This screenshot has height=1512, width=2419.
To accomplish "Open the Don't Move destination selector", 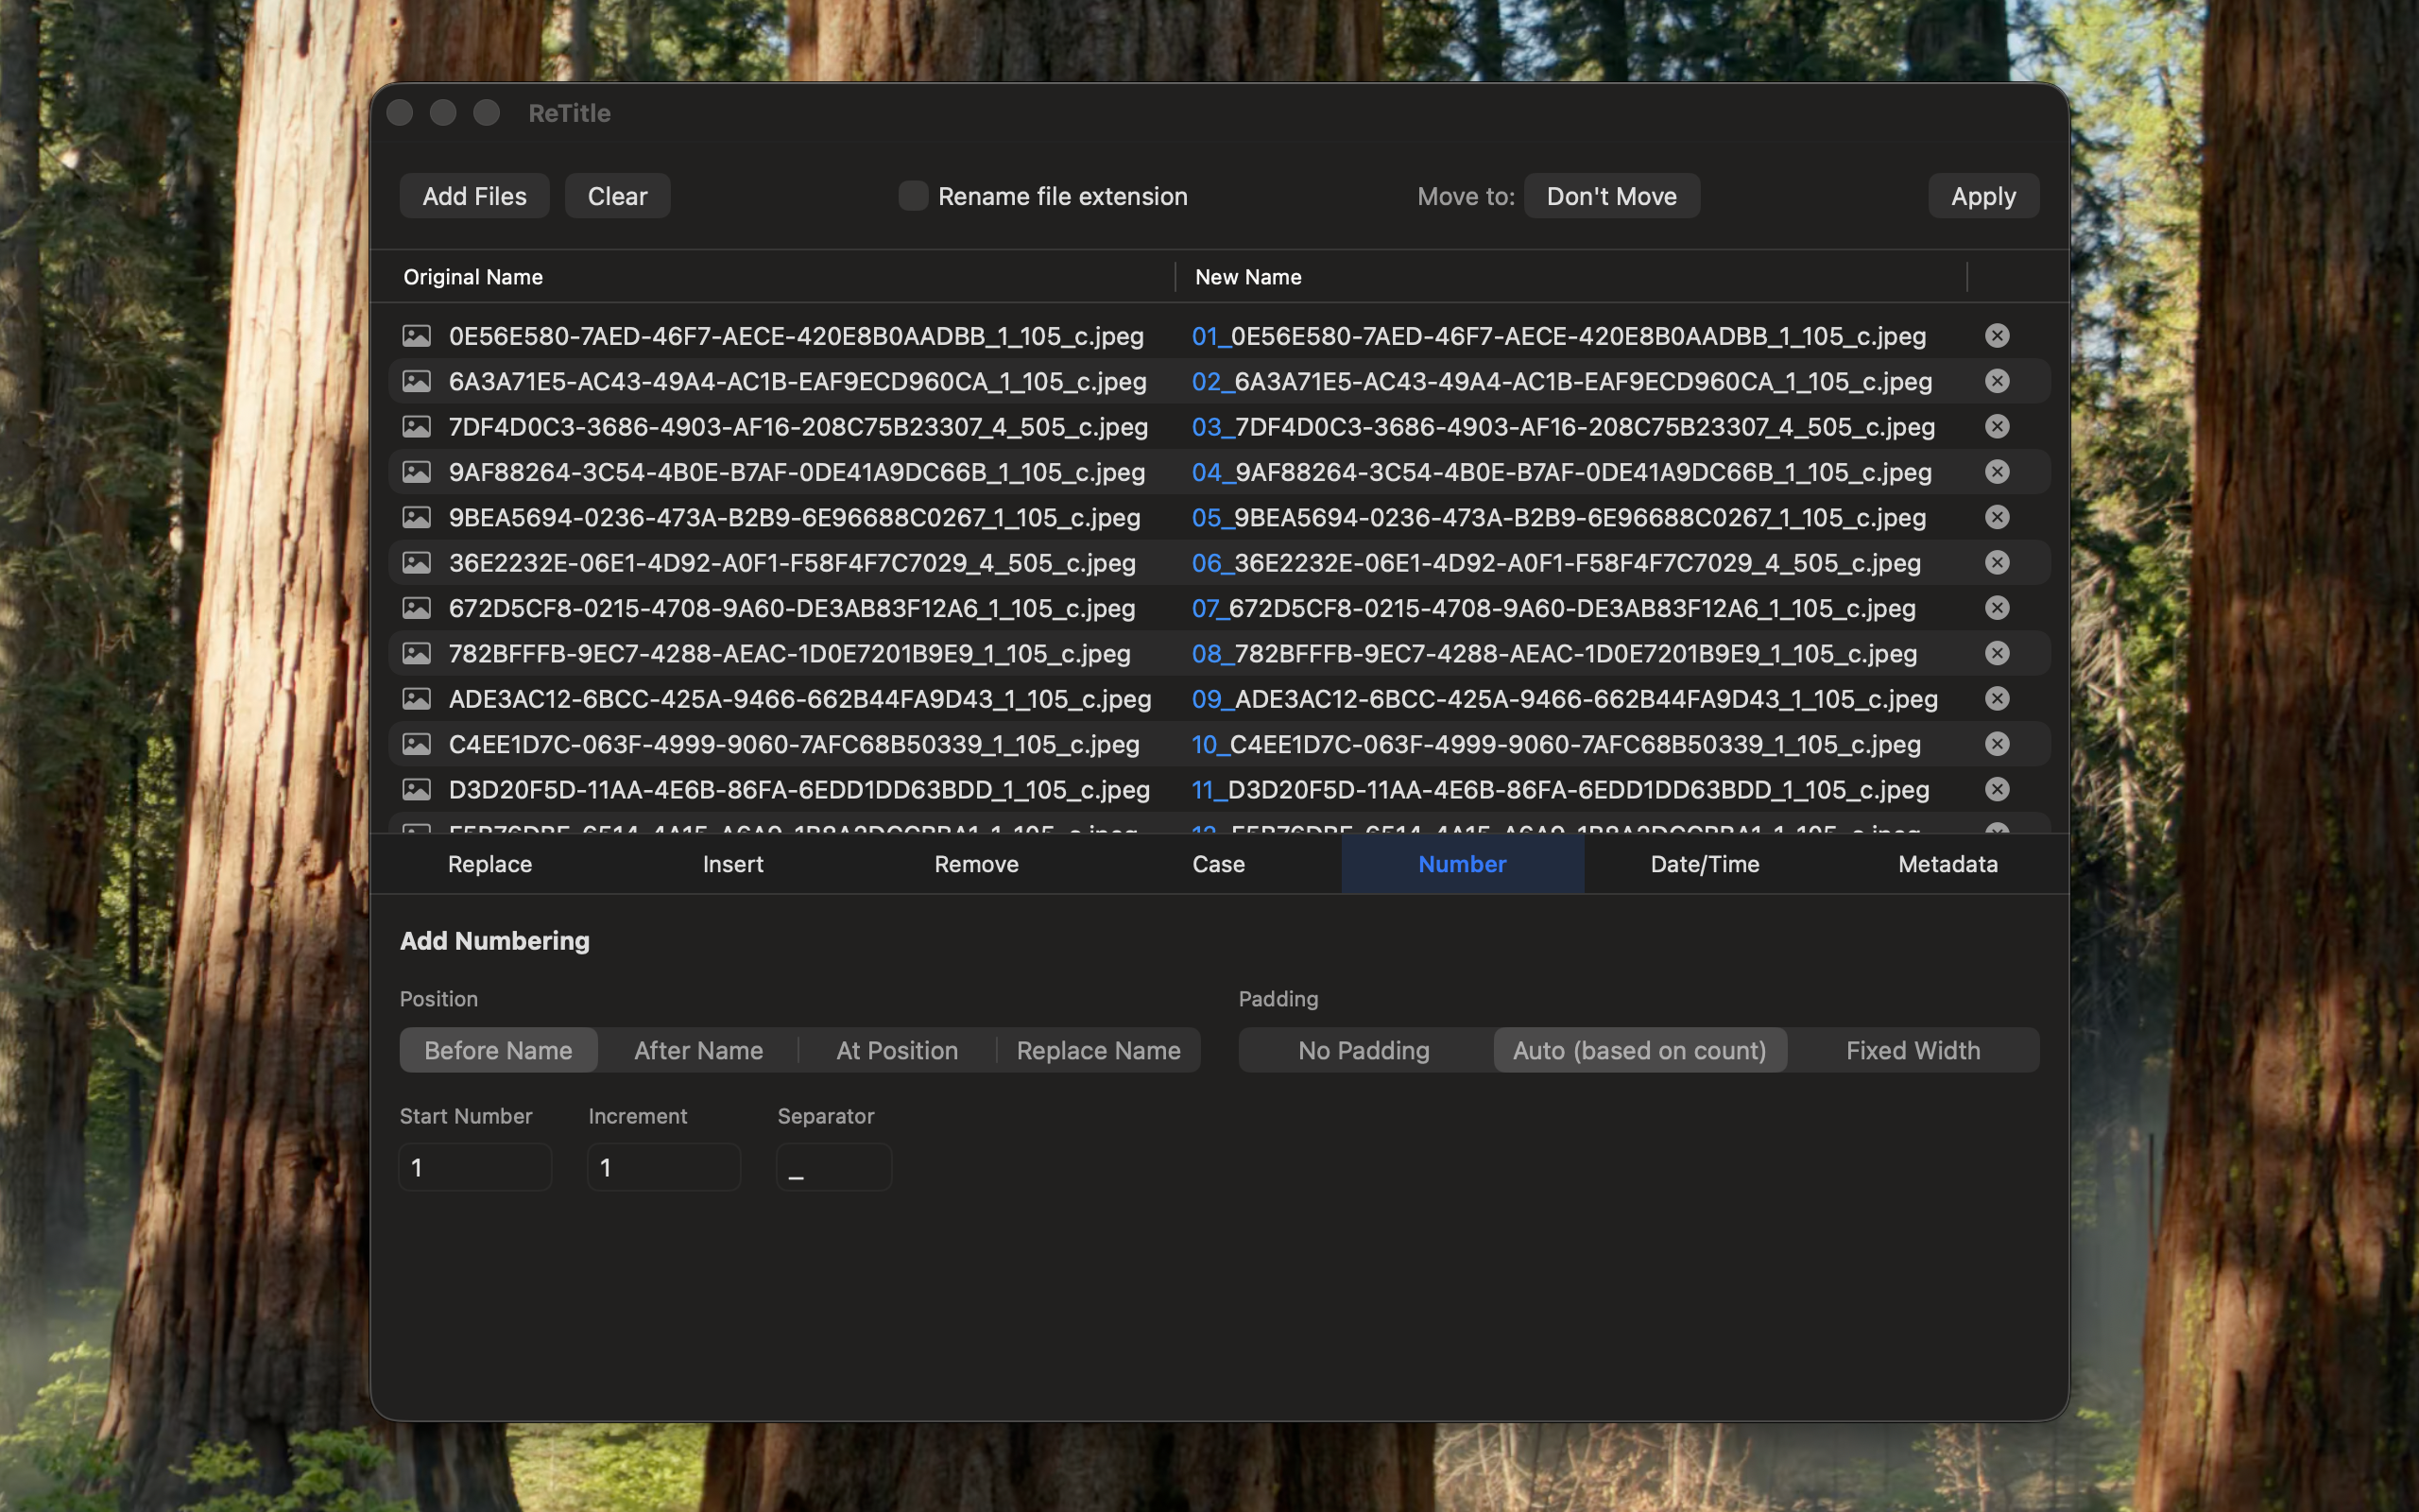I will 1610,196.
